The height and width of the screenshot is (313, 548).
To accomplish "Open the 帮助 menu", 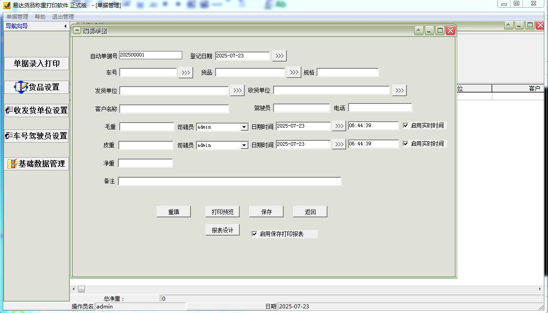I will (x=40, y=16).
